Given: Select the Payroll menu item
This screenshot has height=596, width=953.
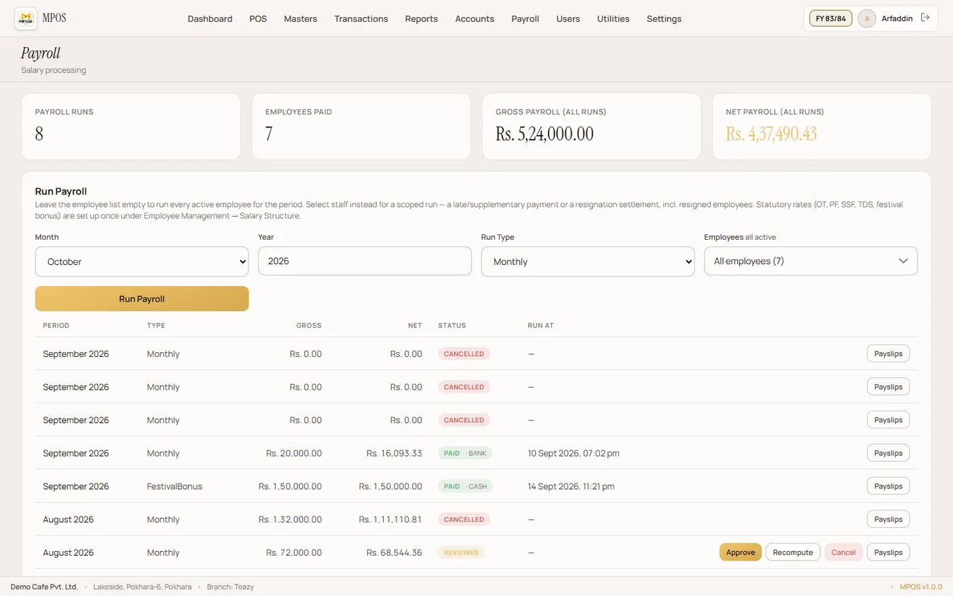Looking at the screenshot, I should [525, 19].
